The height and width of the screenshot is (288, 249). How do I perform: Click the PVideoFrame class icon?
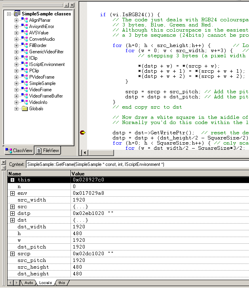[25, 77]
